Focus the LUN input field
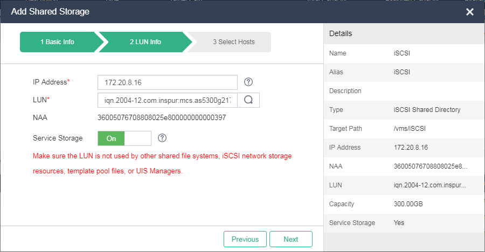Screen dimensions: 485x252 pyautogui.click(x=168, y=100)
